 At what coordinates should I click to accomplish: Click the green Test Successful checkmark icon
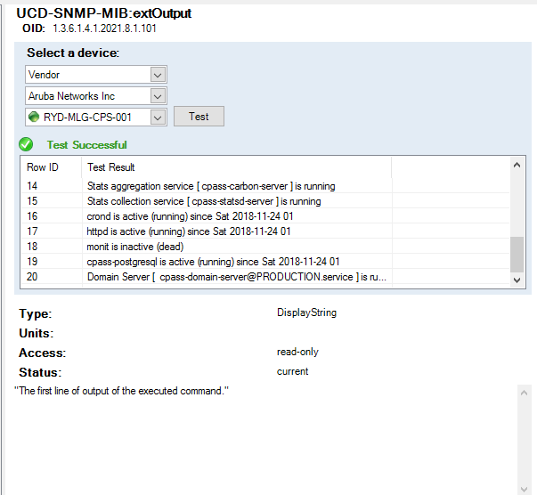(26, 144)
